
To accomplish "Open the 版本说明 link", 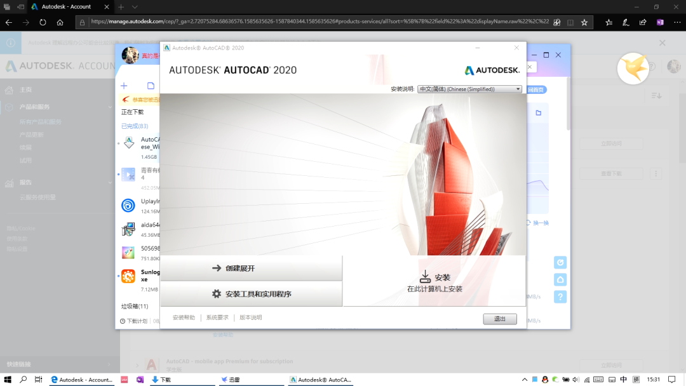I will 251,318.
